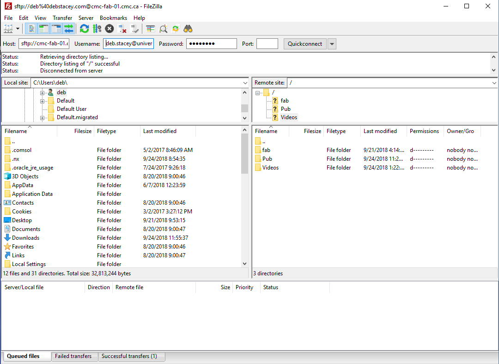The width and height of the screenshot is (499, 364).
Task: Click local file list scrollbar down arrow
Action: [x=244, y=263]
